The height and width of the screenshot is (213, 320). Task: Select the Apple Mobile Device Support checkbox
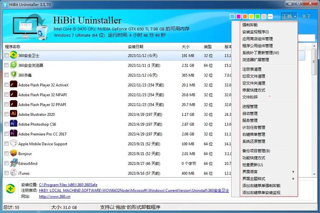6,144
